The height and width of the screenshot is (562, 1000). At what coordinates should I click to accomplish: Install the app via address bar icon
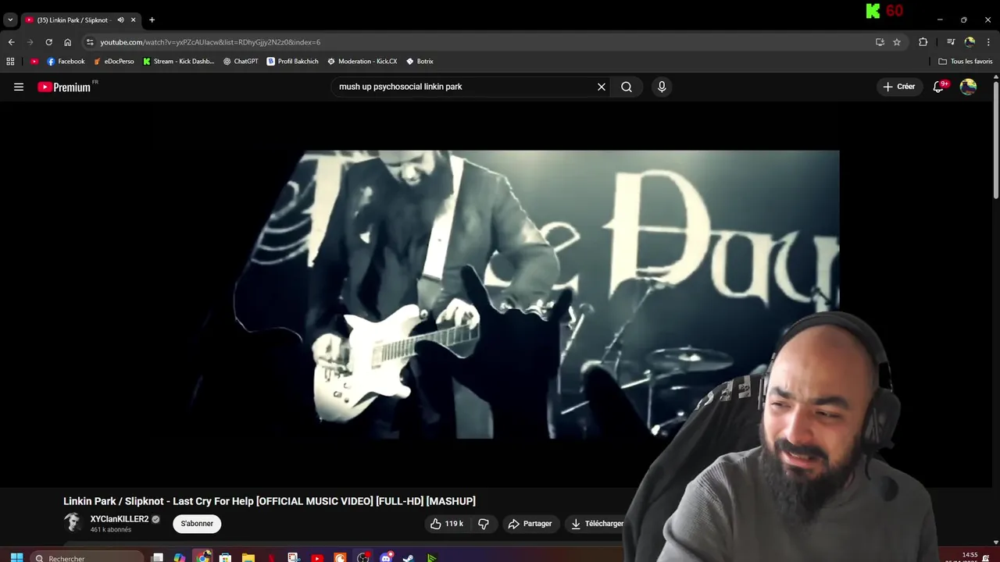coord(880,42)
